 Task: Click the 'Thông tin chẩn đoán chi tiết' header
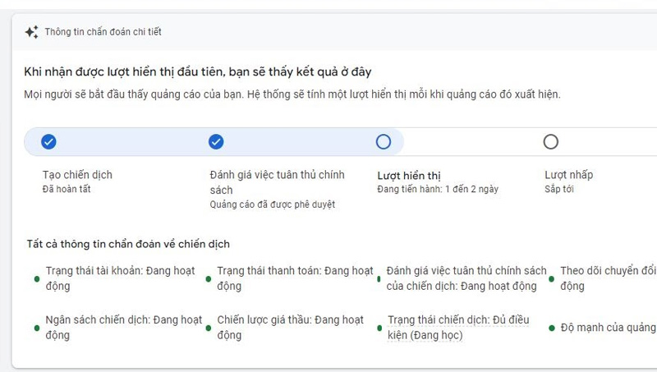pos(103,32)
